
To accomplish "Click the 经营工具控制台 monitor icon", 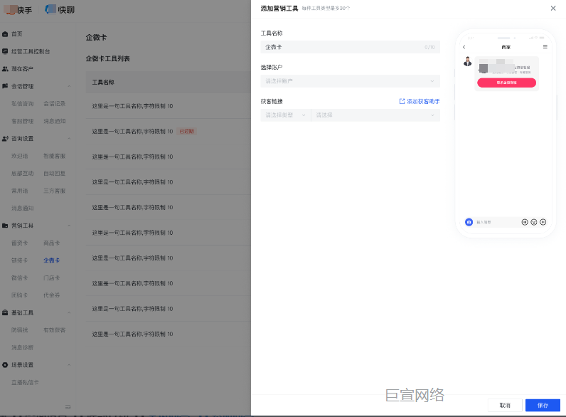I will point(5,51).
